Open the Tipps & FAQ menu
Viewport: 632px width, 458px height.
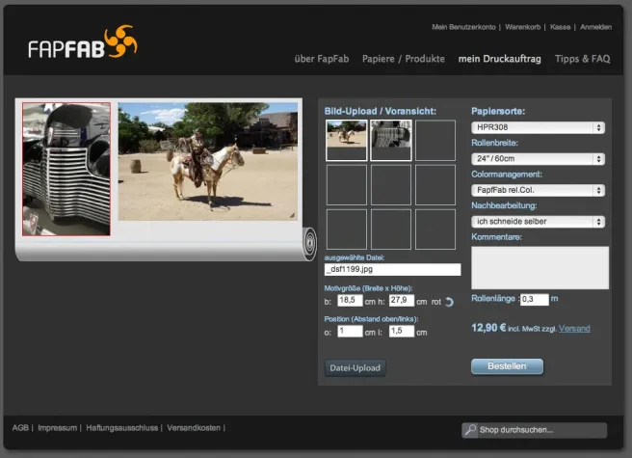(582, 59)
